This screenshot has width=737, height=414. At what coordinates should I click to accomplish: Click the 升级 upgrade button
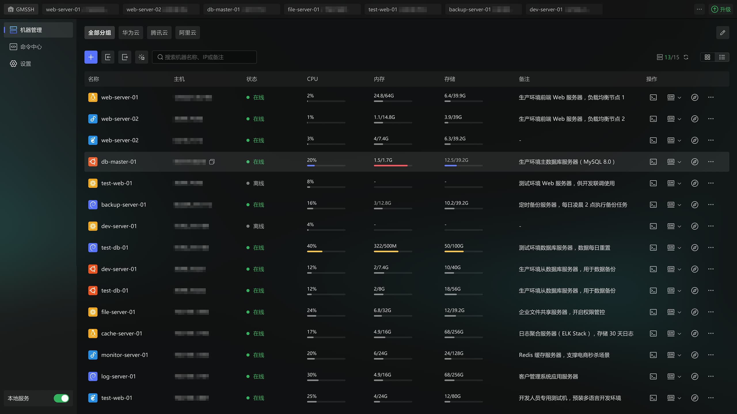pos(721,9)
